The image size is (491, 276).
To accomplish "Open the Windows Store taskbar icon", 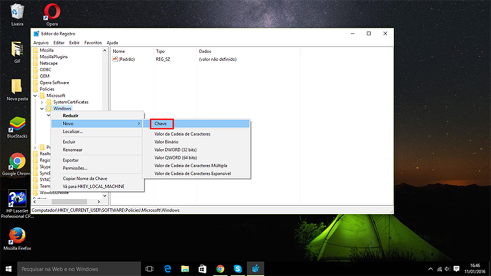I will (x=203, y=269).
